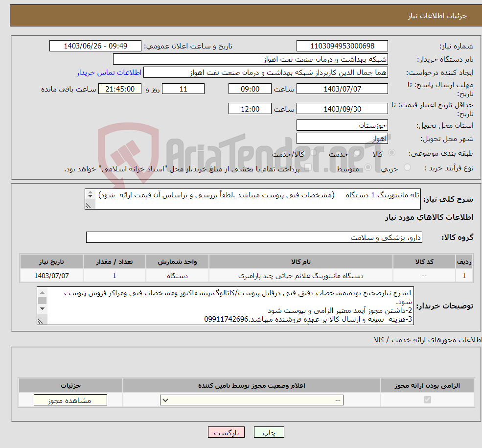Click the اعلام وضعیت مجوز column header
482x448 pixels.
[252, 385]
